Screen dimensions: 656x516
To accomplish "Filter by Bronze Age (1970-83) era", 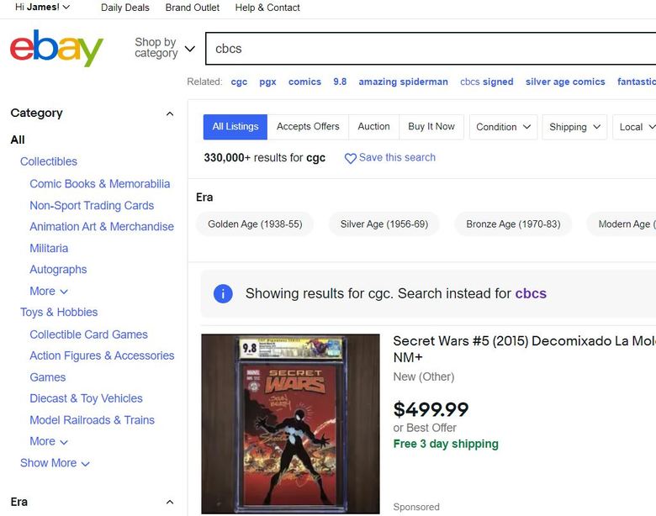I will [x=513, y=224].
